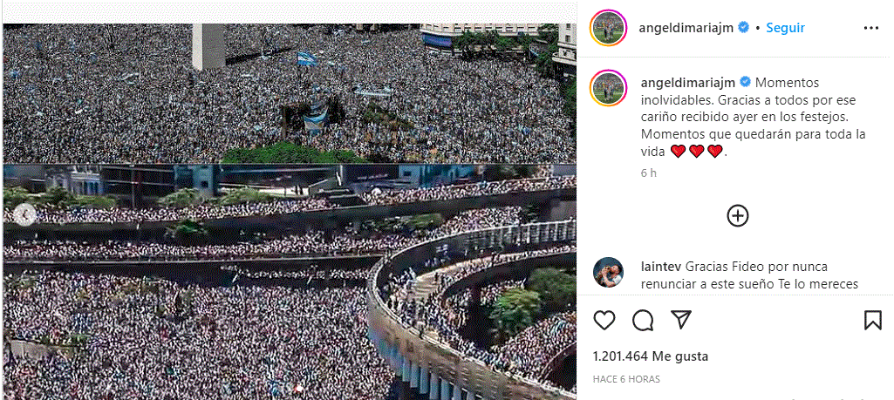Share post with paper plane icon
The width and height of the screenshot is (894, 400).
[681, 320]
